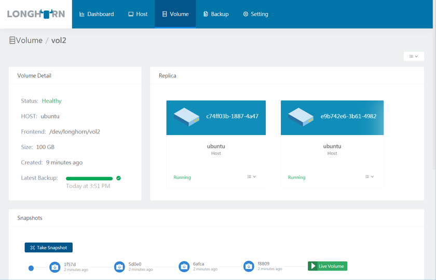Switch to the Backup tab
Image resolution: width=436 pixels, height=280 pixels.
point(216,14)
